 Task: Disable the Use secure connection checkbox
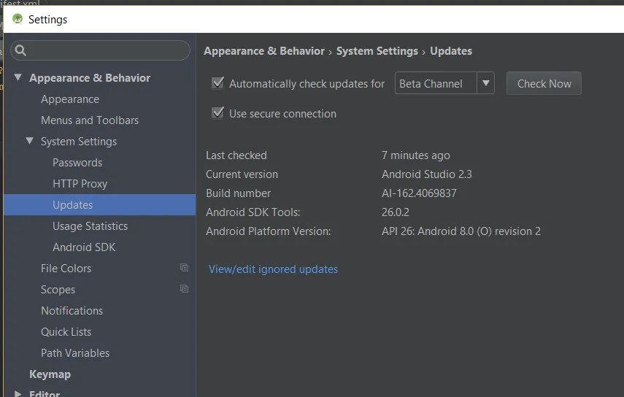217,113
